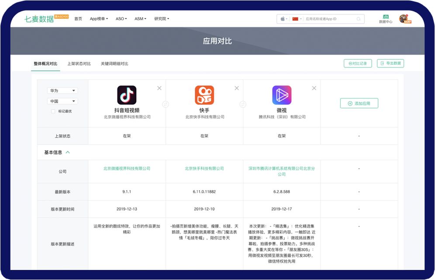The image size is (435, 280).
Task: Open the 数据中心 data center icon
Action: (x=386, y=19)
